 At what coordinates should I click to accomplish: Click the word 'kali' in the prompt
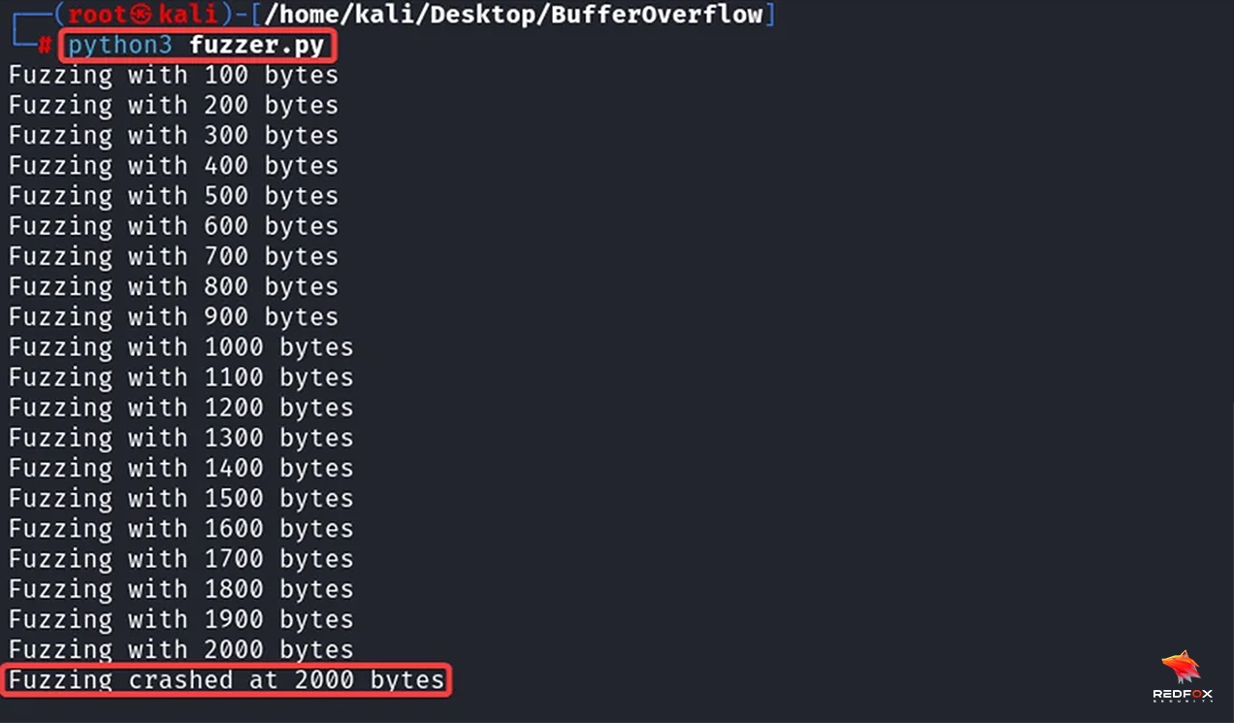(x=187, y=16)
